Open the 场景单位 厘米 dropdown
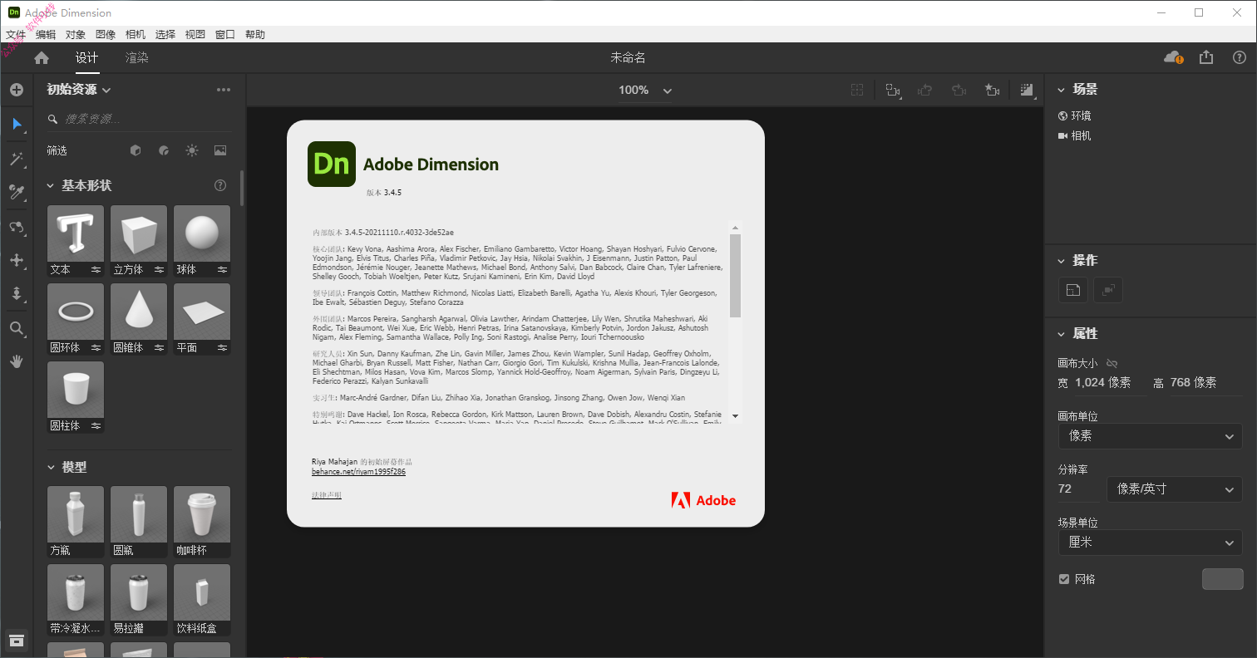The width and height of the screenshot is (1257, 658). [1151, 543]
